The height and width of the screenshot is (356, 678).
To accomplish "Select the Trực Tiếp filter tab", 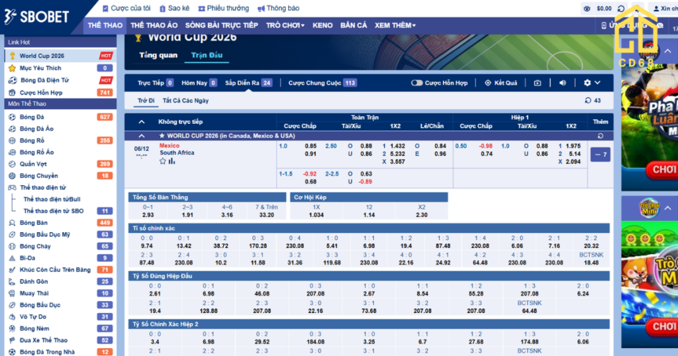I will coord(155,83).
